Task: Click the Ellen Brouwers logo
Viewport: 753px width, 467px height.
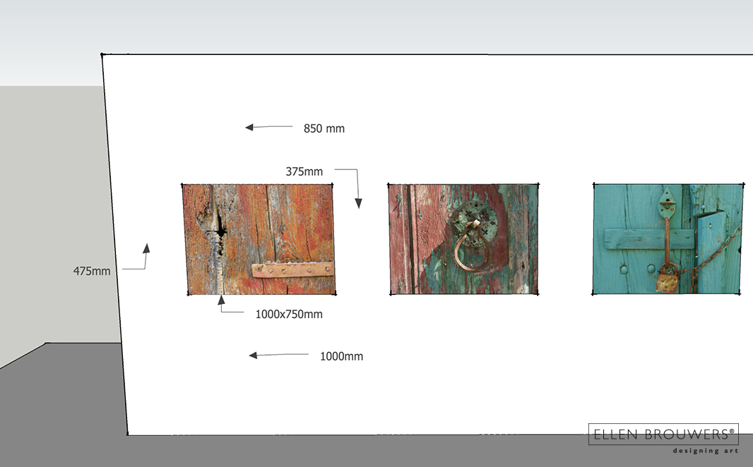Action: click(663, 434)
